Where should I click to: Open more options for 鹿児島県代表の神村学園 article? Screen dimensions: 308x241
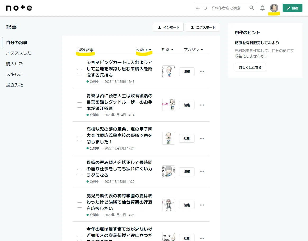(x=202, y=205)
